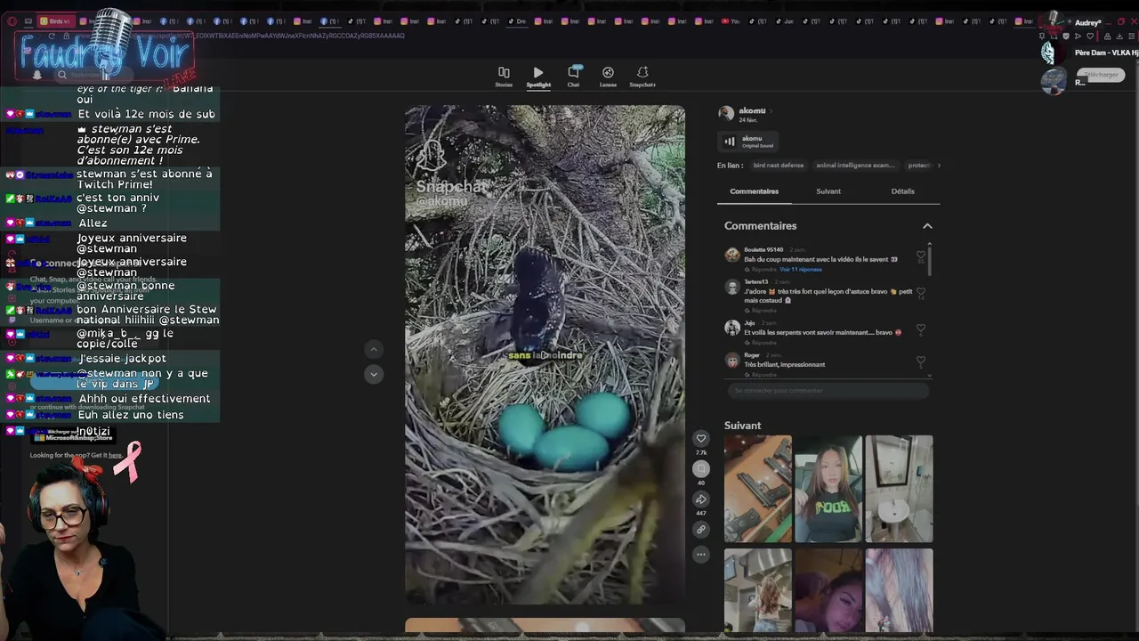Viewport: 1139px width, 641px height.
Task: Go to previous video up arrow
Action: point(374,350)
